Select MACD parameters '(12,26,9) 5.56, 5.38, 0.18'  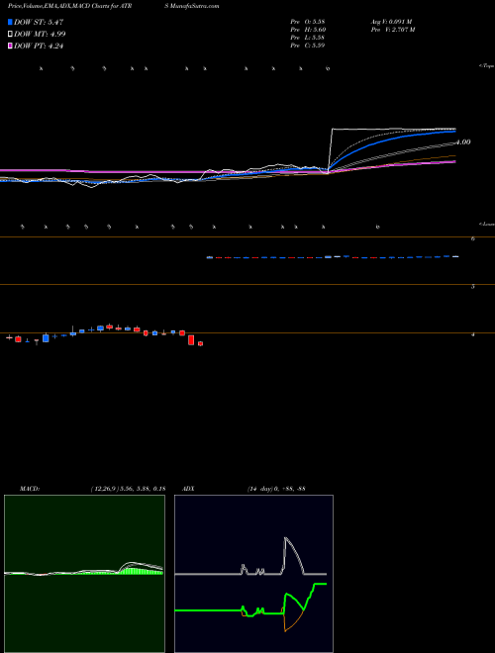click(x=128, y=489)
